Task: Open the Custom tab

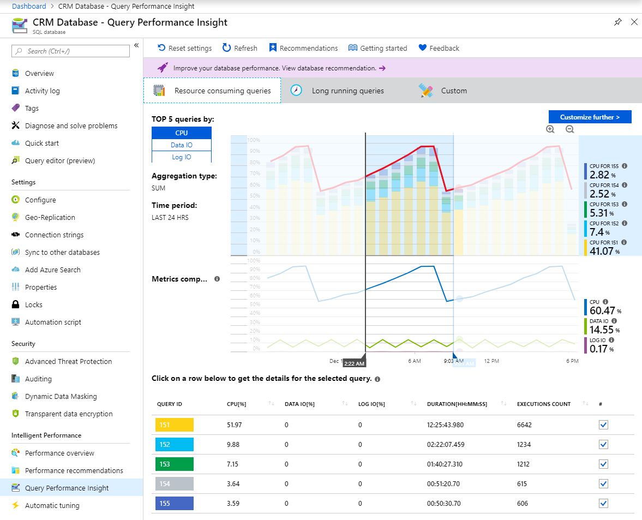Action: pyautogui.click(x=453, y=91)
